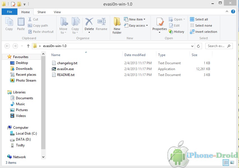The width and height of the screenshot is (239, 168).
Task: Open the Easy access dropdown
Action: (136, 26)
